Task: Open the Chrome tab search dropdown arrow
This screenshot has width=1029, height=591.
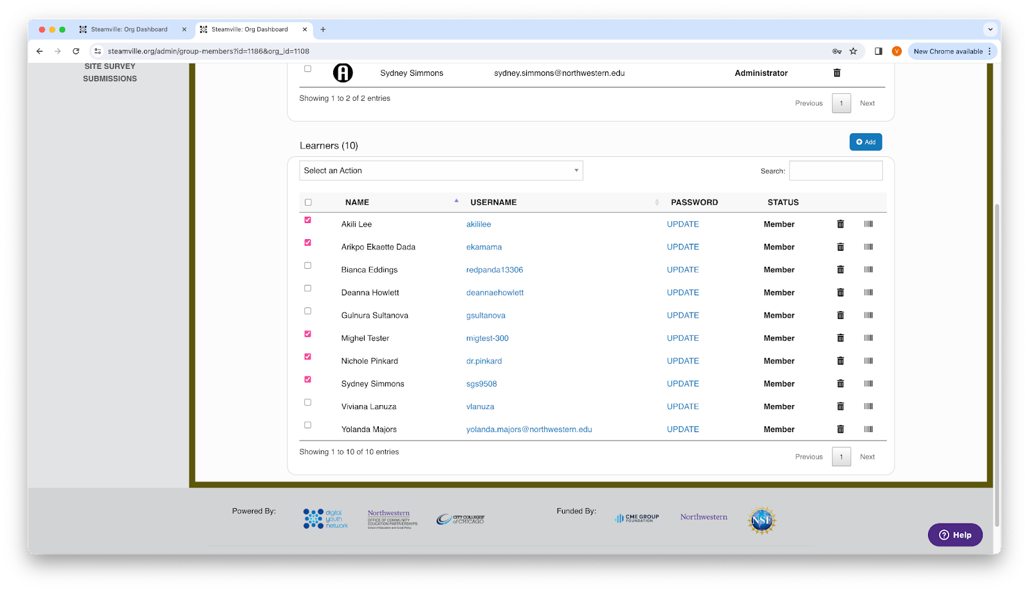Action: pyautogui.click(x=990, y=30)
